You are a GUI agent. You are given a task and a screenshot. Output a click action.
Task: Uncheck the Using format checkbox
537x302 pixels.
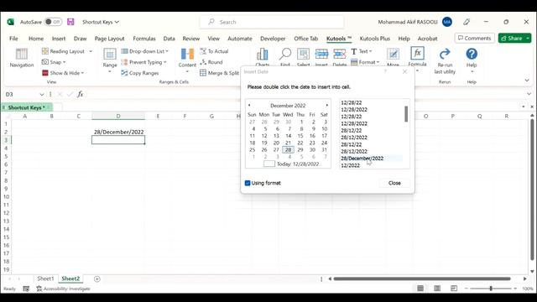pyautogui.click(x=248, y=183)
